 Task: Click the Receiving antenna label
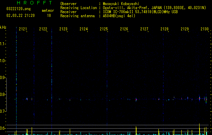tap(78, 16)
